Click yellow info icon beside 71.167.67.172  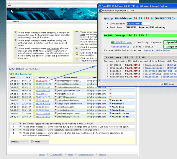coord(34,97)
